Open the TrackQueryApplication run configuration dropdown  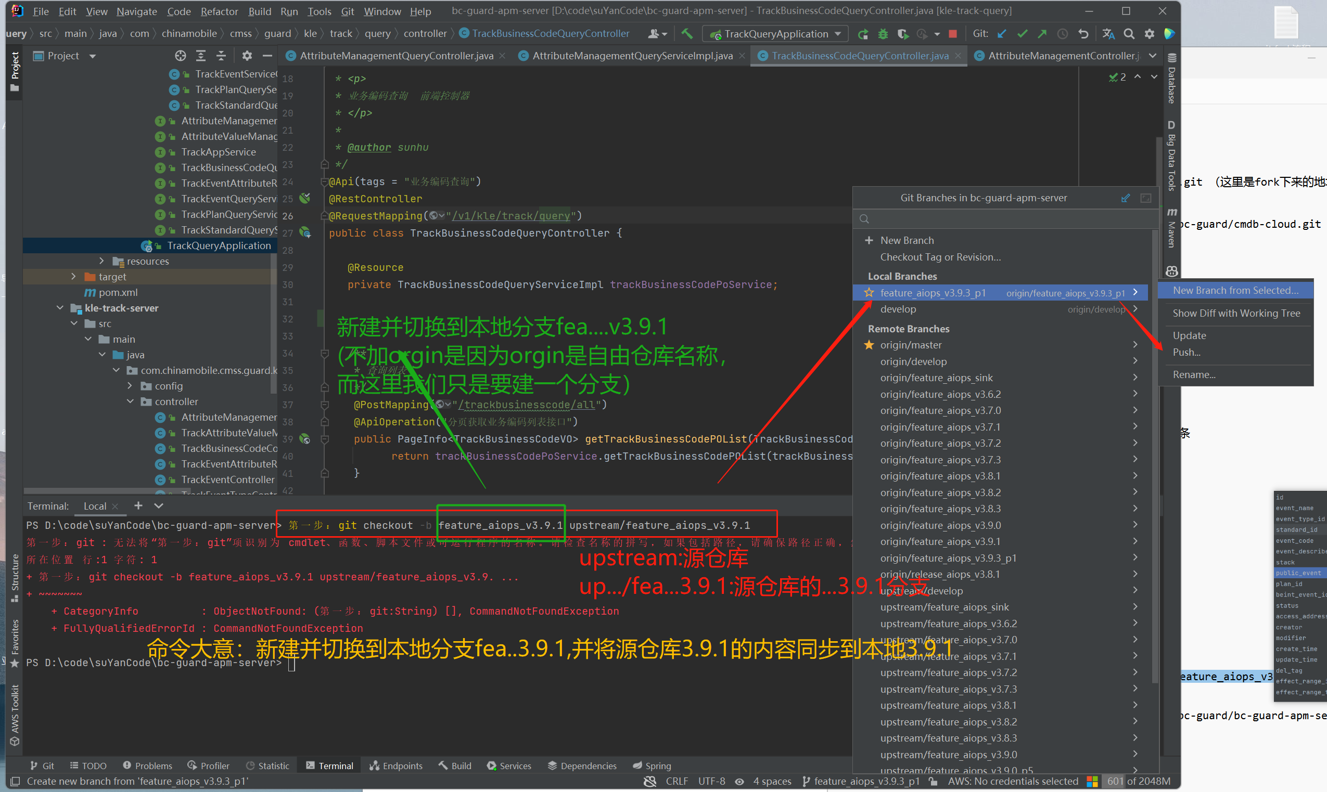click(776, 34)
